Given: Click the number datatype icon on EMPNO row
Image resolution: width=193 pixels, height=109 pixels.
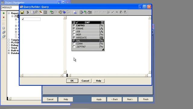Looking at the screenshot, I should coord(102,25).
